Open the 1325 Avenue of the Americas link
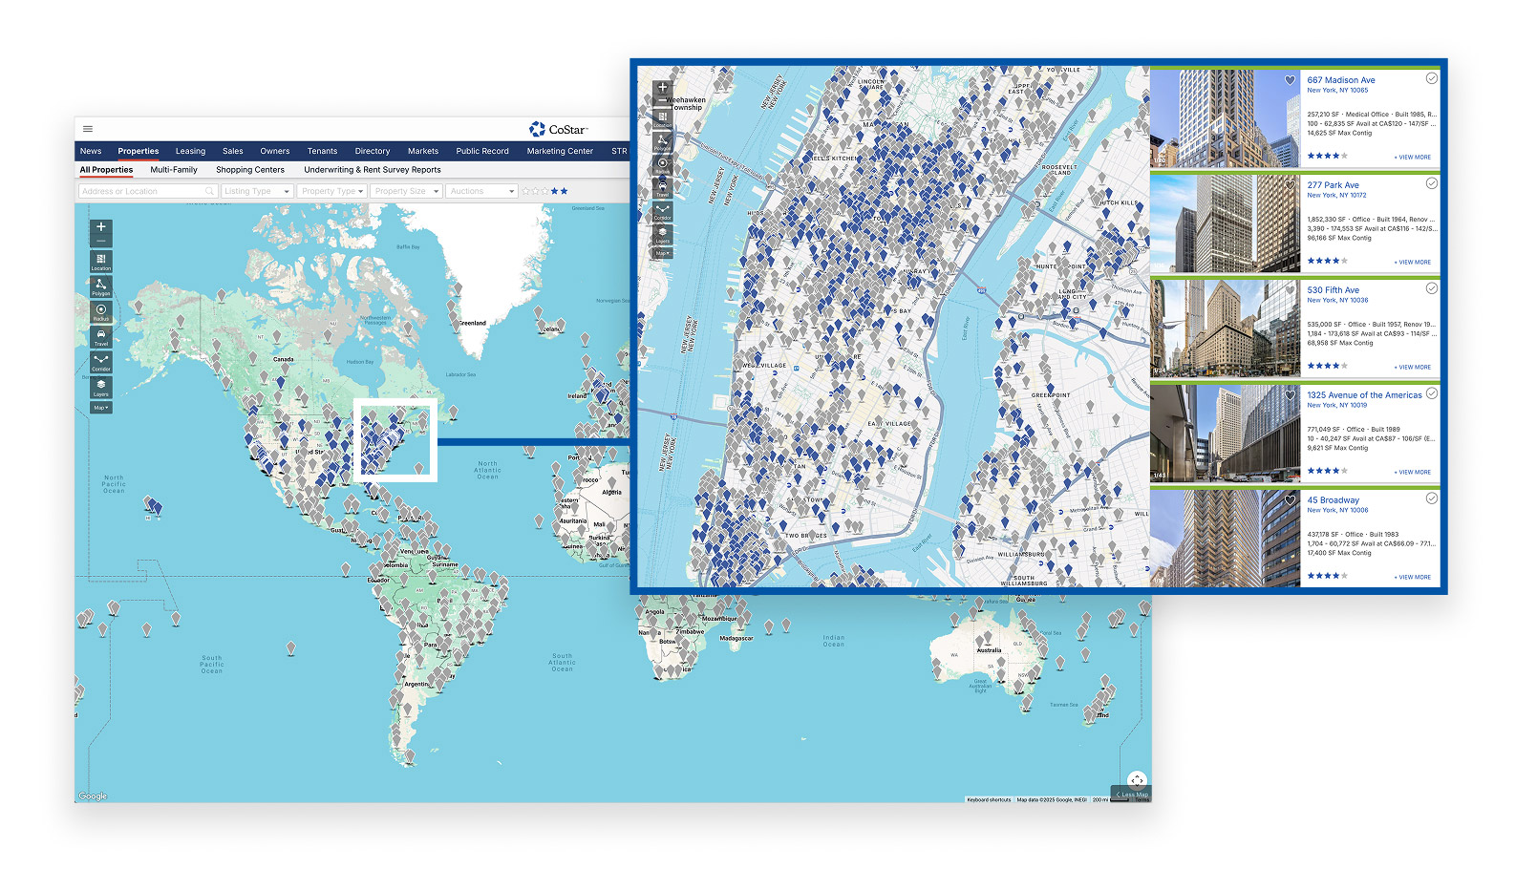The image size is (1515, 869). (x=1364, y=395)
